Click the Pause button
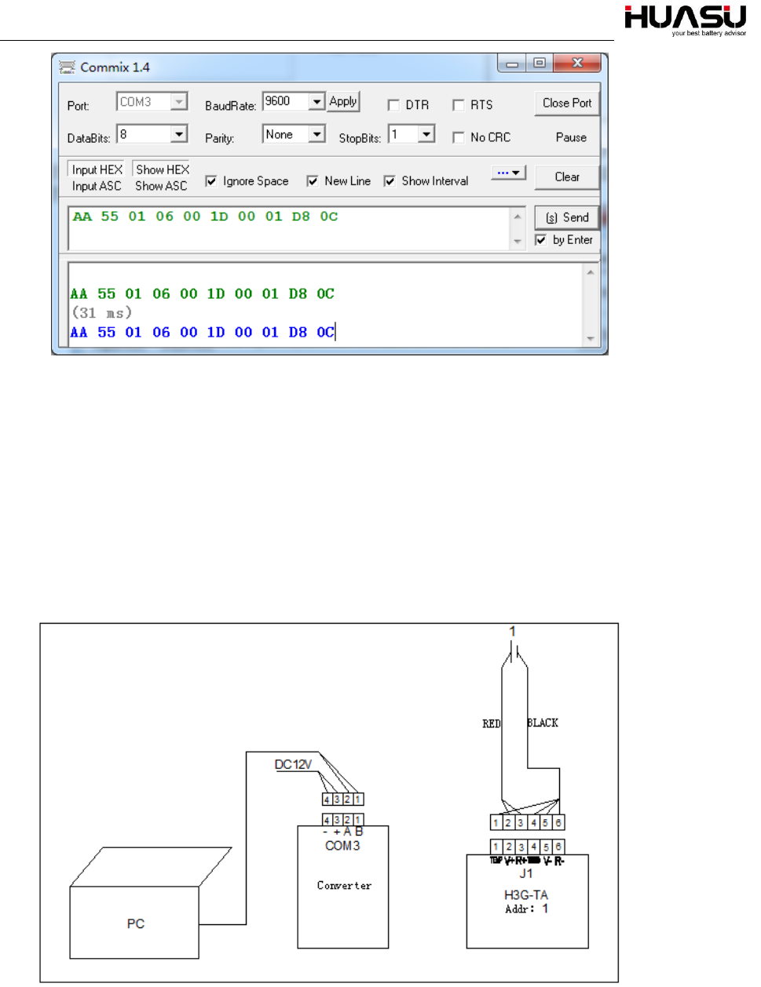Image resolution: width=761 pixels, height=987 pixels. [571, 137]
